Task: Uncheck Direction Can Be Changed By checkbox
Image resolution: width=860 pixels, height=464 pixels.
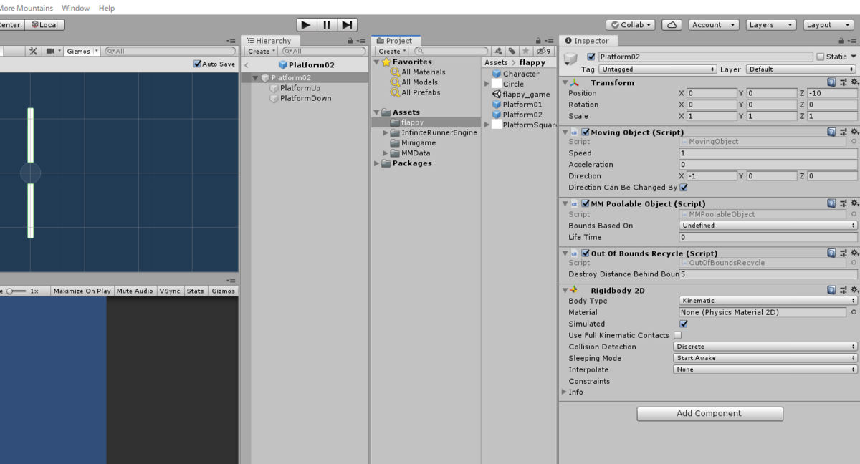Action: 683,188
